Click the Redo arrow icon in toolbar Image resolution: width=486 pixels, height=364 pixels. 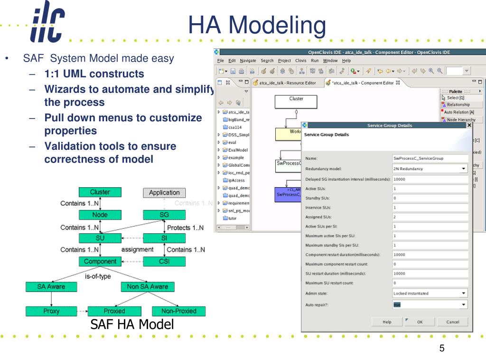tap(423, 71)
